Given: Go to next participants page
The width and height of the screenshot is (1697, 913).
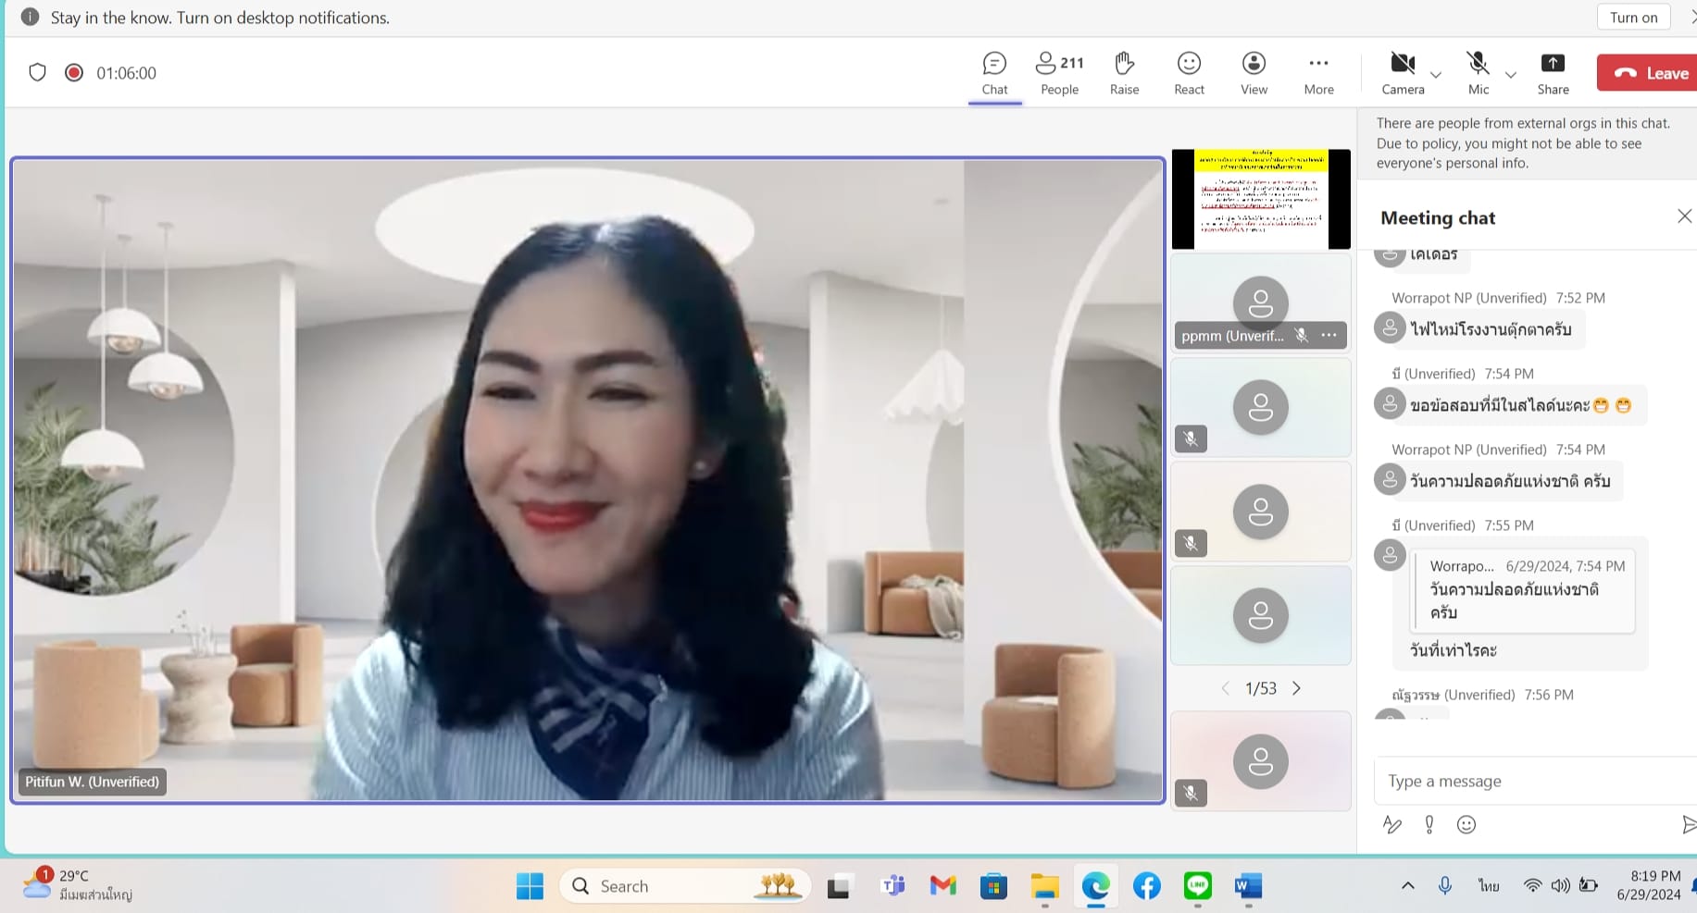Looking at the screenshot, I should 1296,688.
